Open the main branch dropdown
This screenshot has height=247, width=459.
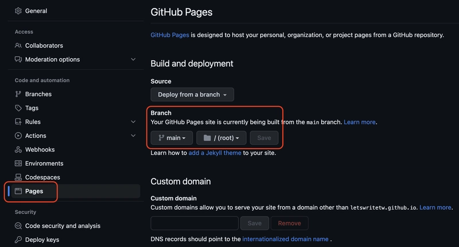pos(172,138)
